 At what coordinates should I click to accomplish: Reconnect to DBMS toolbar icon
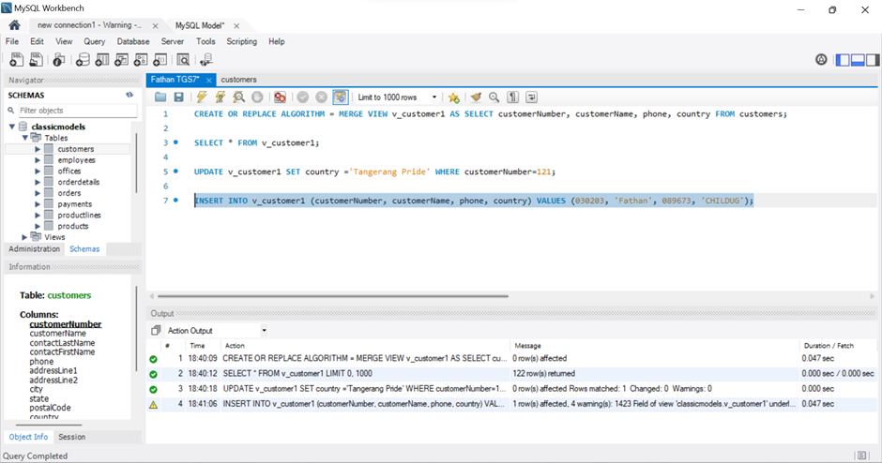tap(205, 60)
